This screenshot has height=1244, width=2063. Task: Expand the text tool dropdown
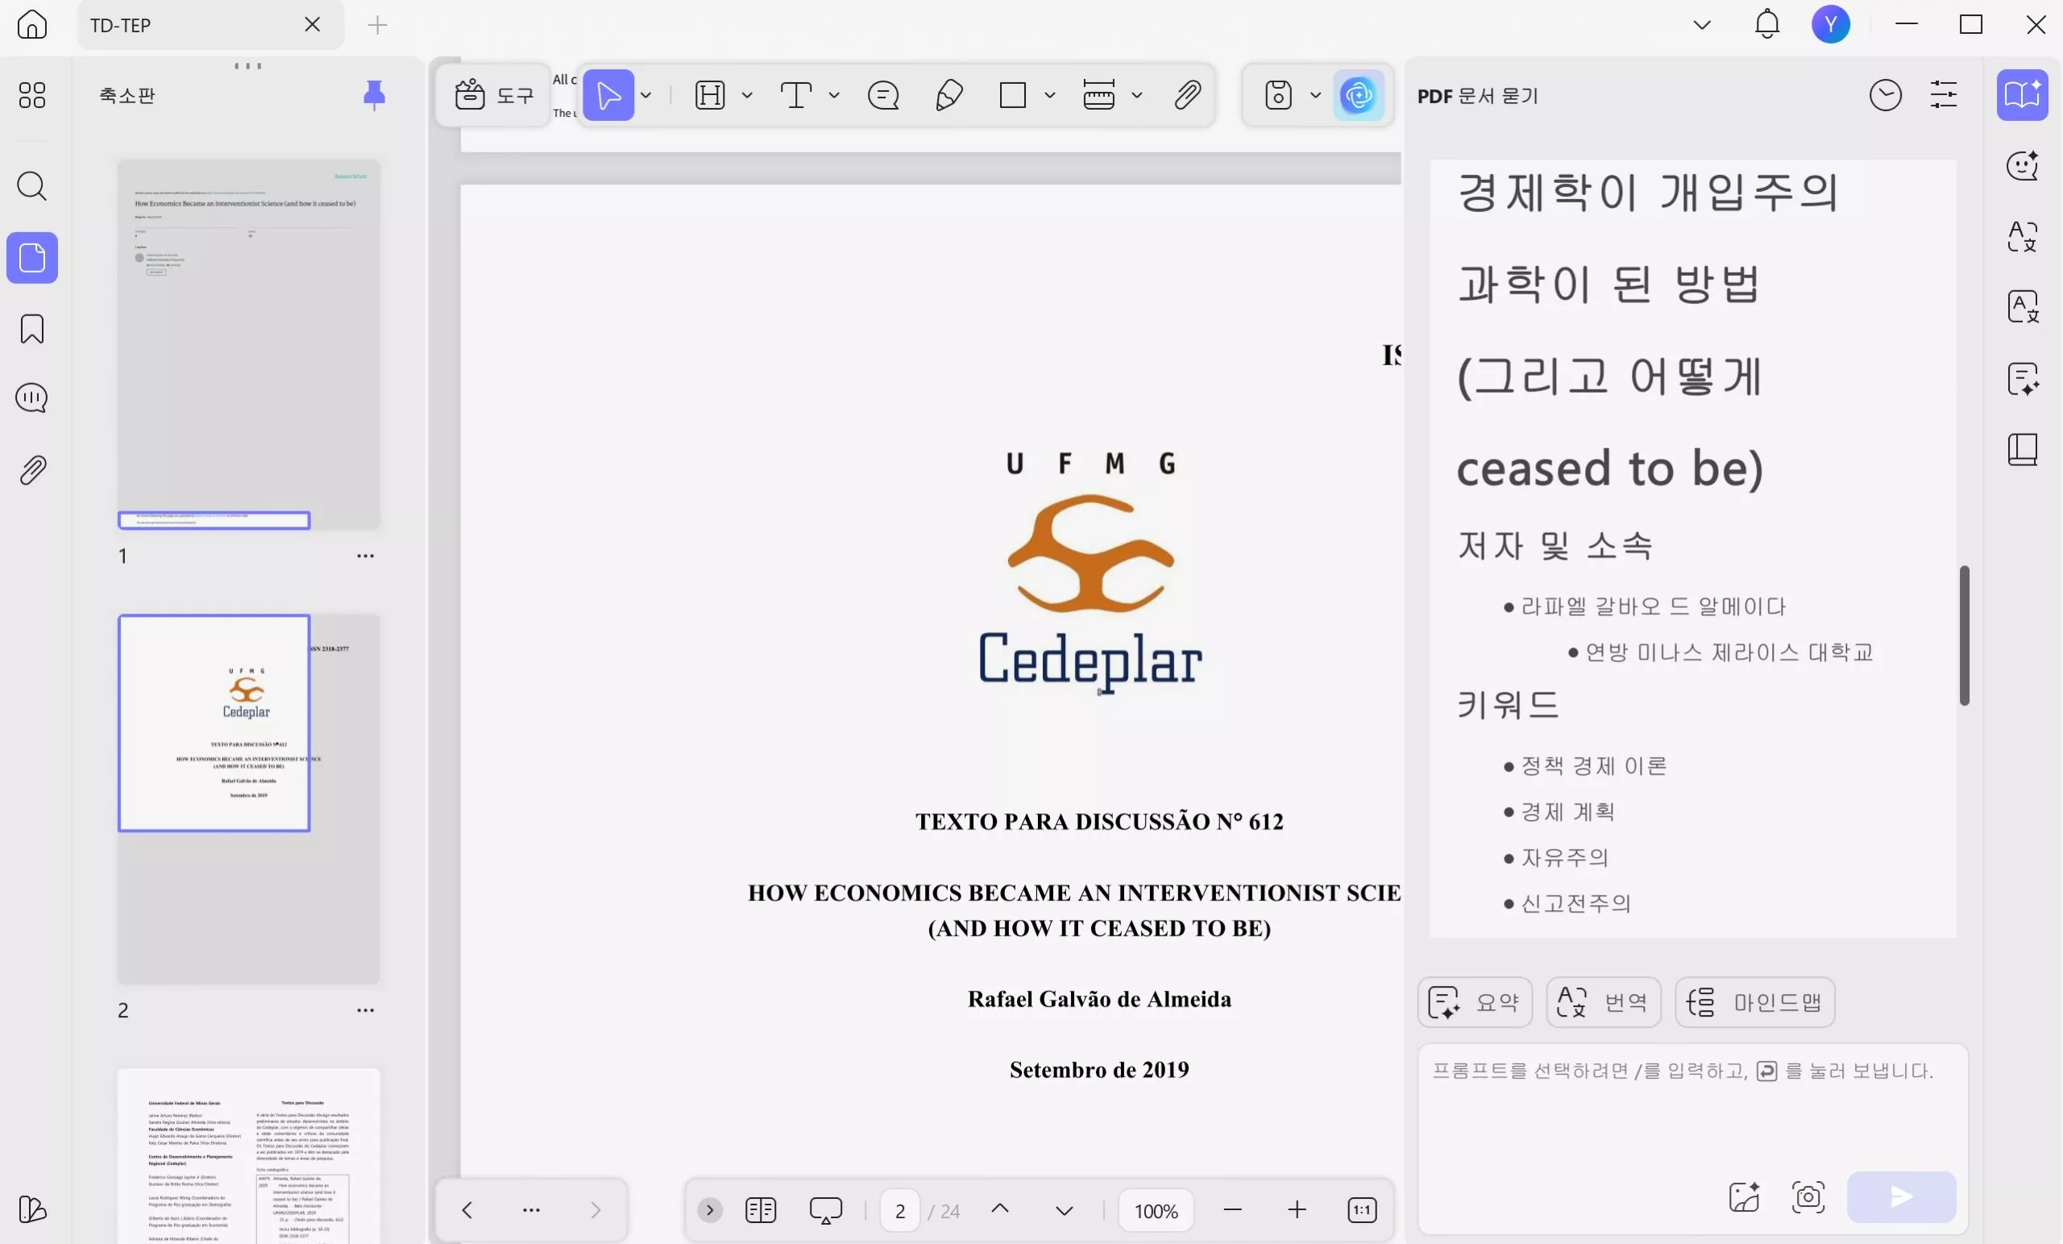tap(834, 95)
